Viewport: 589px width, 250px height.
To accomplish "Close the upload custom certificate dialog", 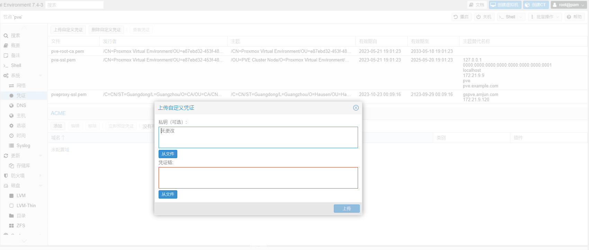I will point(356,108).
